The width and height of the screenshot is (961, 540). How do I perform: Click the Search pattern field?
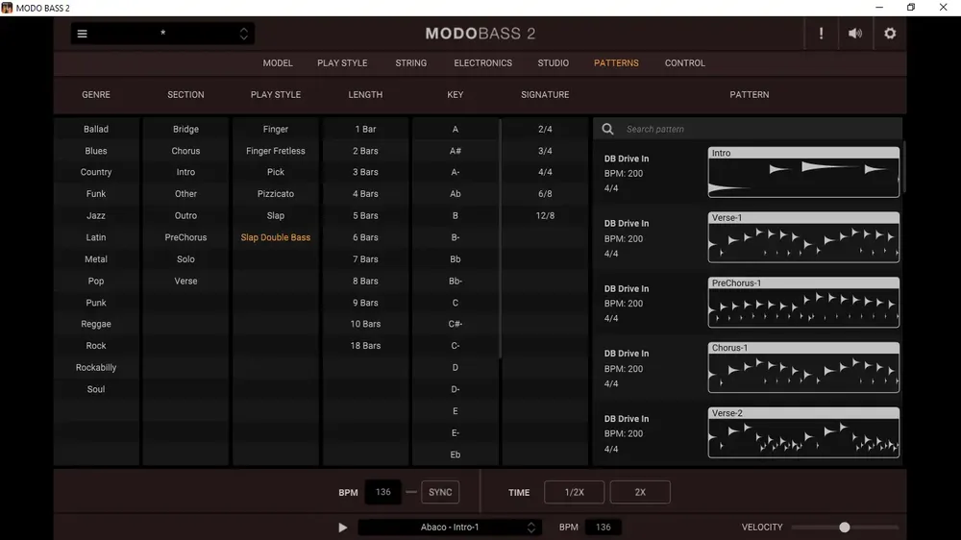760,129
